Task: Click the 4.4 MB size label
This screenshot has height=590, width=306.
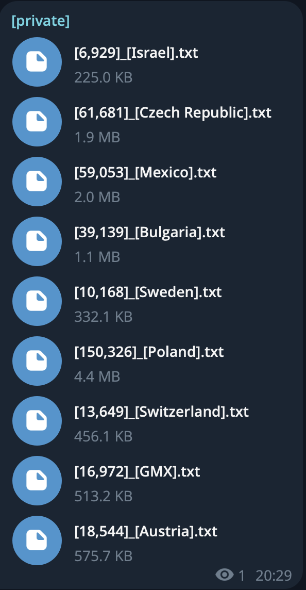Action: tap(97, 376)
